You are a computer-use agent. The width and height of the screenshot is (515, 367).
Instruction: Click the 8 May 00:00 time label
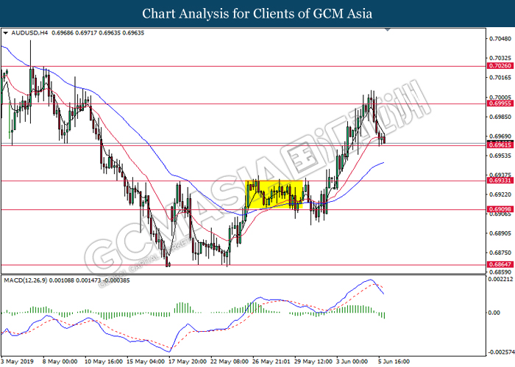coord(60,361)
